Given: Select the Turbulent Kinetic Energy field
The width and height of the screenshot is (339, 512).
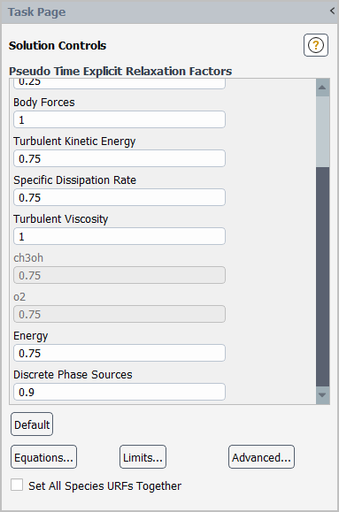Looking at the screenshot, I should [119, 158].
